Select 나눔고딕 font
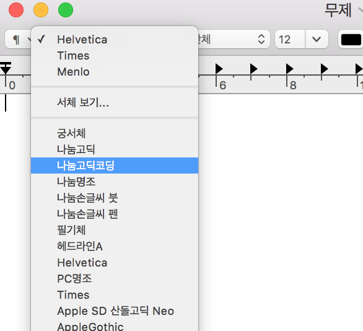Image resolution: width=363 pixels, height=331 pixels. (x=115, y=149)
